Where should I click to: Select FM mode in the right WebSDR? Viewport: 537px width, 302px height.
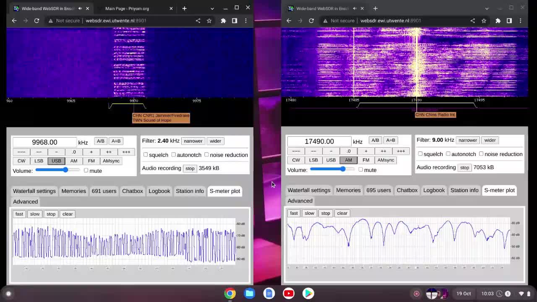(366, 160)
